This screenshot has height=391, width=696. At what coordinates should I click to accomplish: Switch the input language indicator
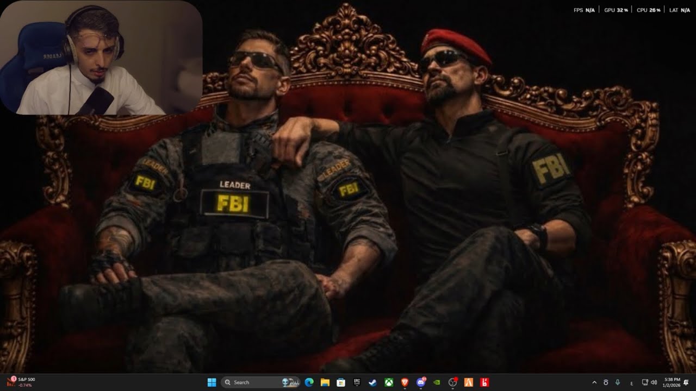coord(631,382)
